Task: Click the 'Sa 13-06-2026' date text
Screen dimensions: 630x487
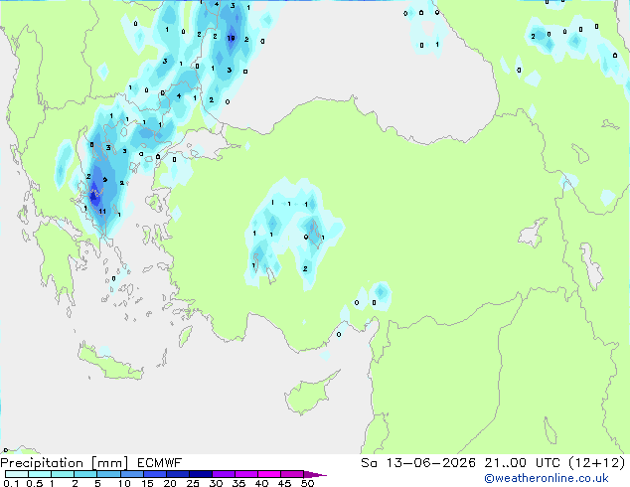Action: point(418,463)
